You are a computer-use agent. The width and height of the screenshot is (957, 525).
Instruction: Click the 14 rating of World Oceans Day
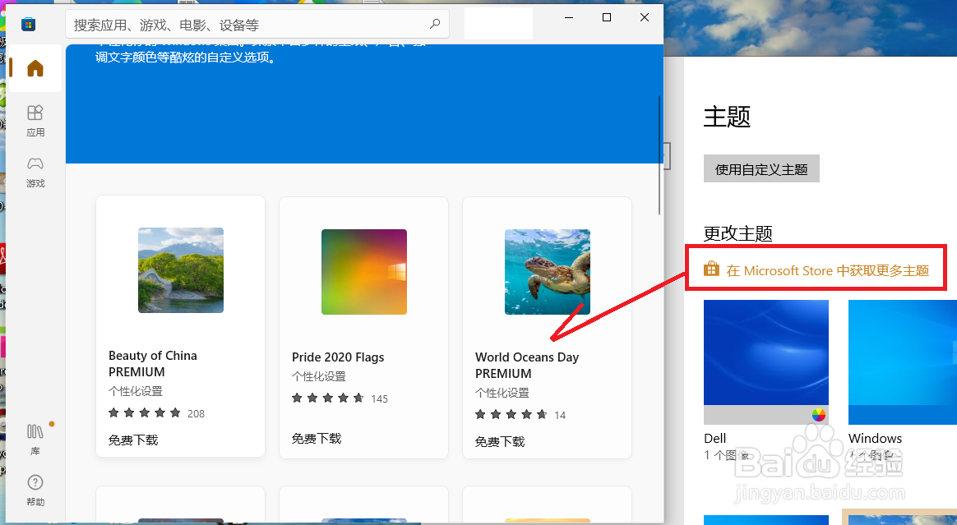click(520, 415)
